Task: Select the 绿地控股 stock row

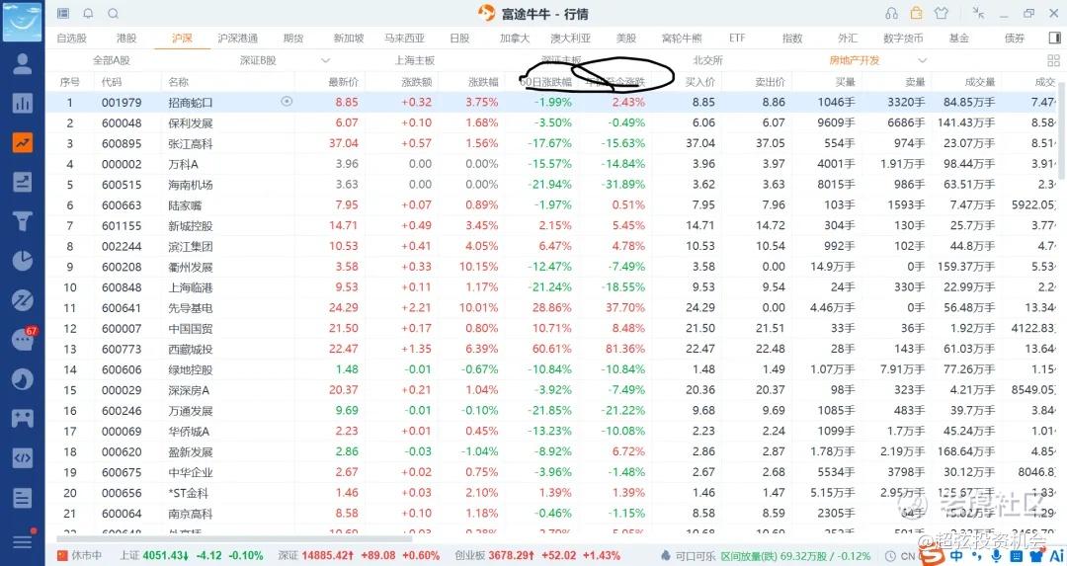Action: (x=551, y=369)
